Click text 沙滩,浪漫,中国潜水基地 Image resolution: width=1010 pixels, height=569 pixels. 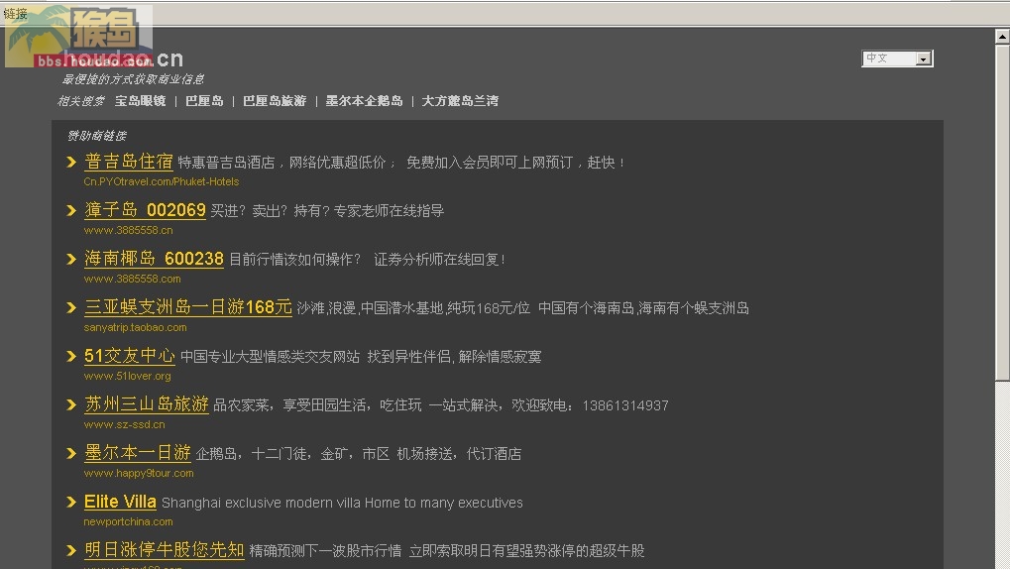[x=370, y=308]
